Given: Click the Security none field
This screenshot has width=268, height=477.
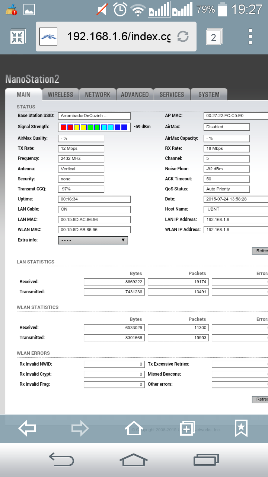Looking at the screenshot, I should [x=81, y=179].
